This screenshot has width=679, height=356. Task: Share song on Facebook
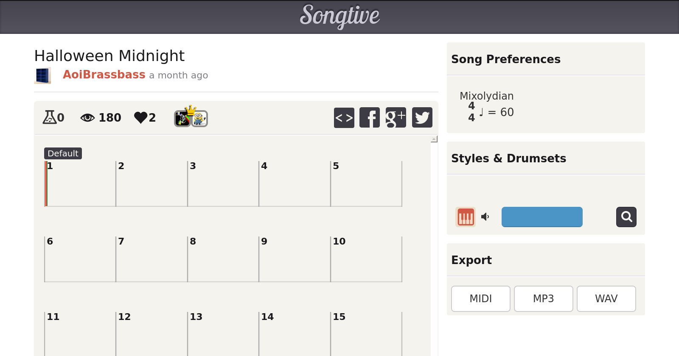[x=370, y=118]
